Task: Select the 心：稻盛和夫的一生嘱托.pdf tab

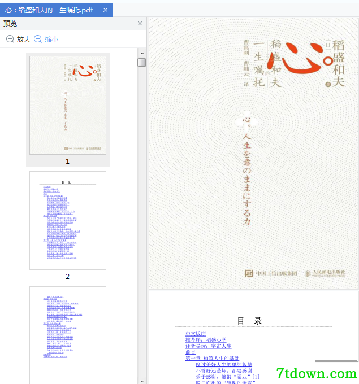Action: click(49, 10)
